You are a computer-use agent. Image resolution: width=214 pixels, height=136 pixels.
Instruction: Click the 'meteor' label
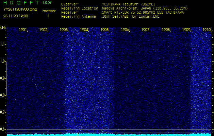(49, 11)
